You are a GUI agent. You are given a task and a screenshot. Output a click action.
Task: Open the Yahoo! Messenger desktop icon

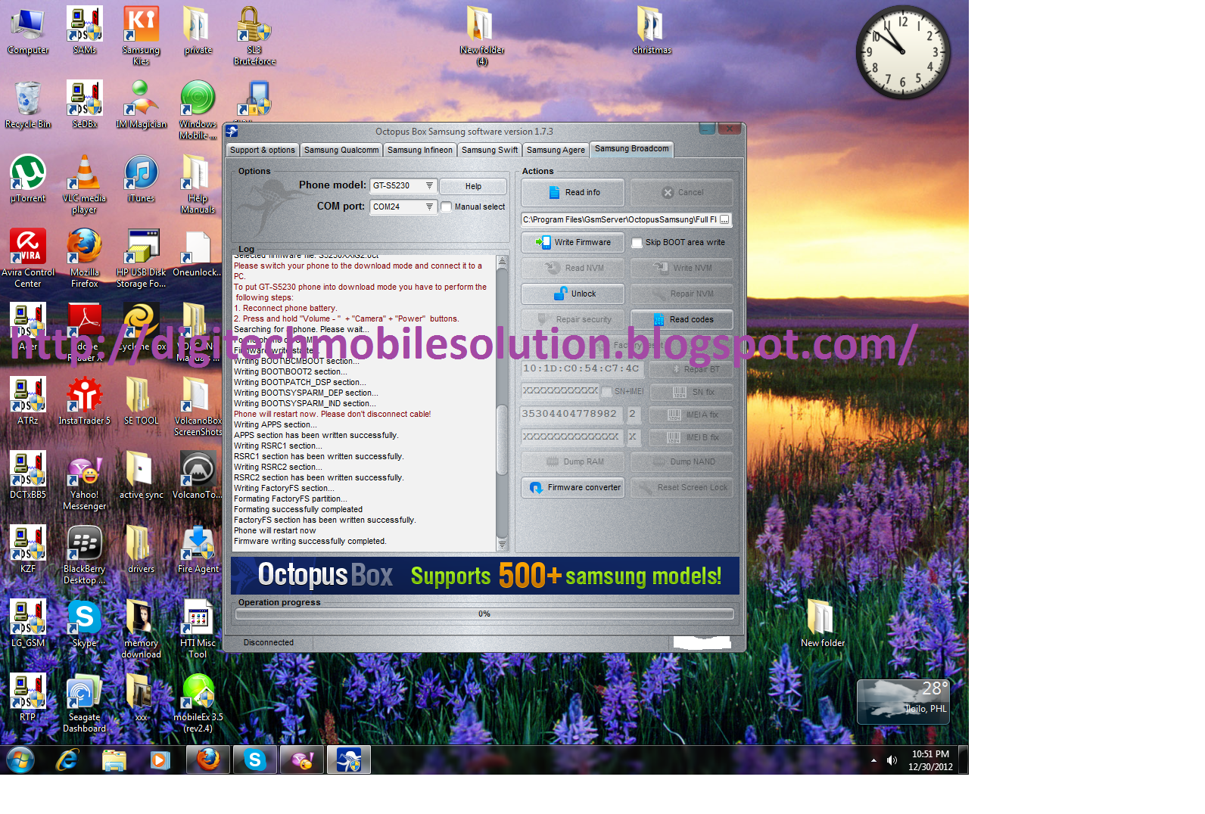85,480
